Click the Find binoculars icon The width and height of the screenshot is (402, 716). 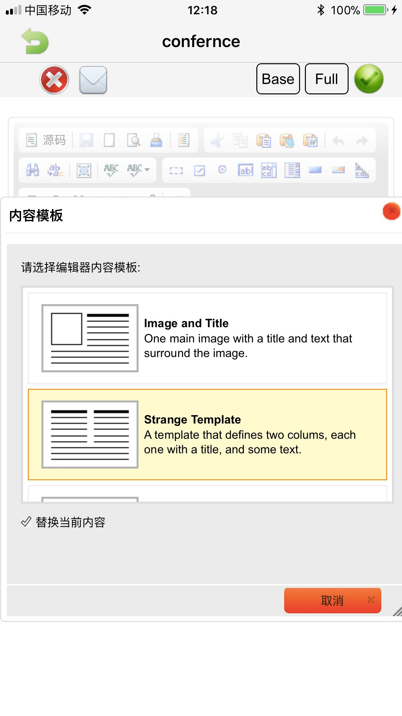[x=32, y=170]
